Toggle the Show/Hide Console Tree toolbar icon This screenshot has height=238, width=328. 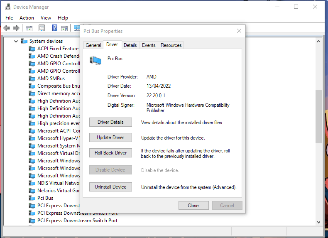[29, 28]
